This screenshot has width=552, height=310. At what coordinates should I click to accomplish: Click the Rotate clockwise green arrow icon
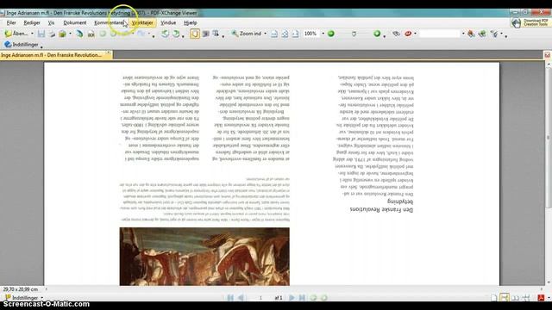pyautogui.click(x=176, y=34)
